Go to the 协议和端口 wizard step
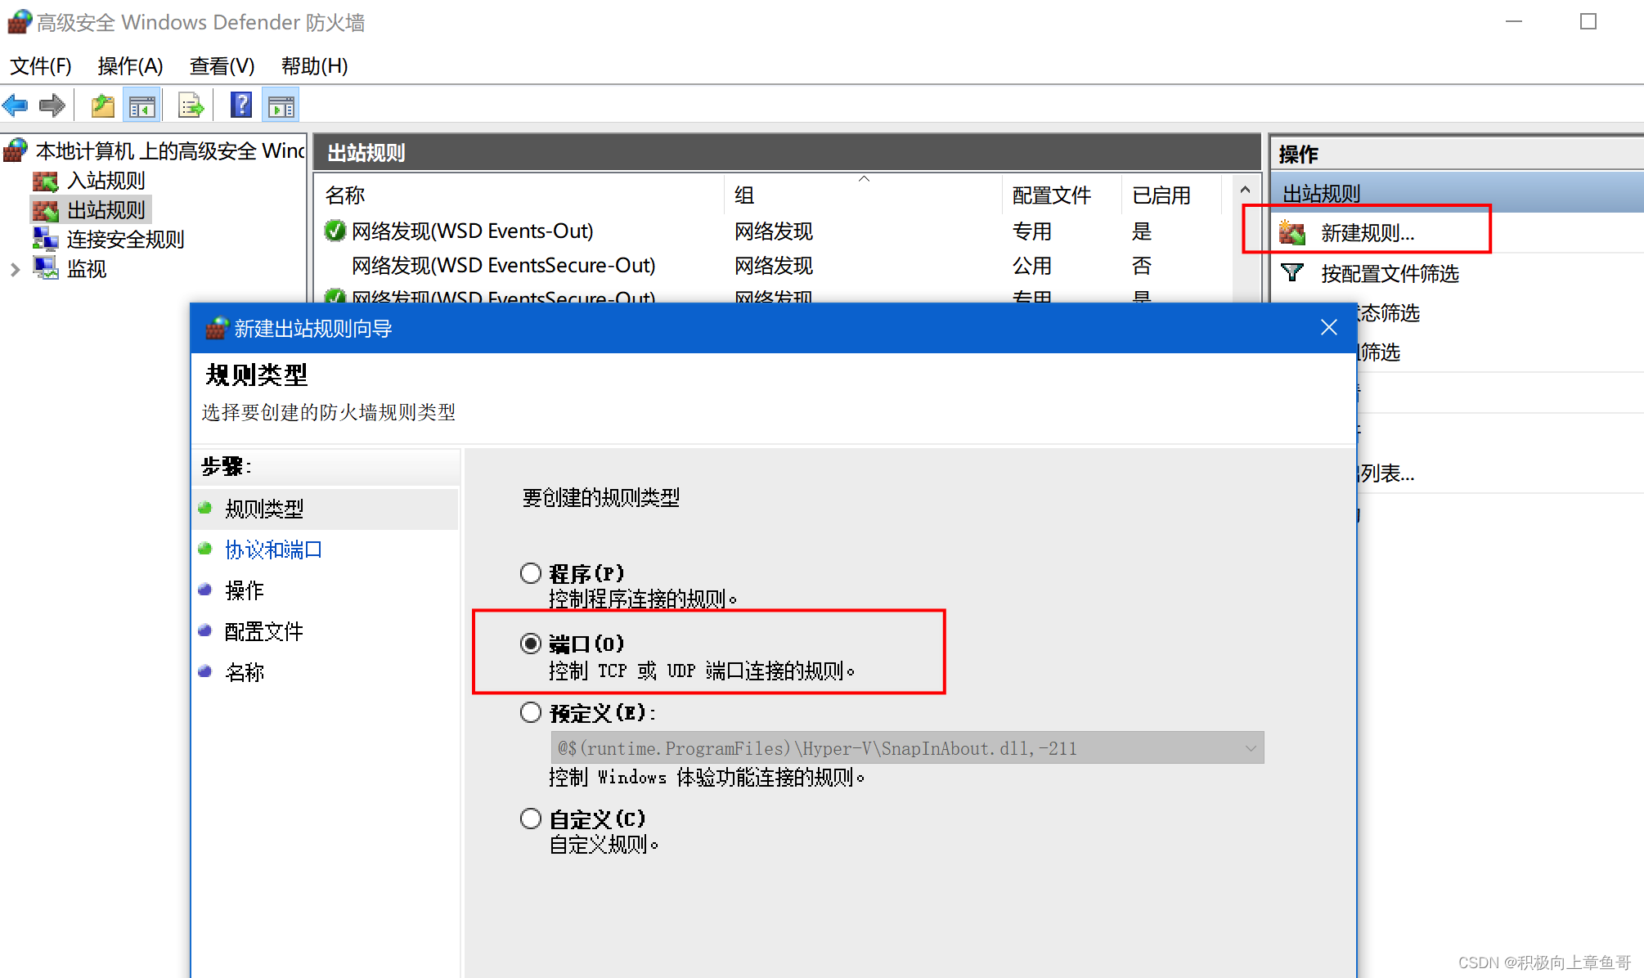This screenshot has height=978, width=1644. pyautogui.click(x=273, y=550)
